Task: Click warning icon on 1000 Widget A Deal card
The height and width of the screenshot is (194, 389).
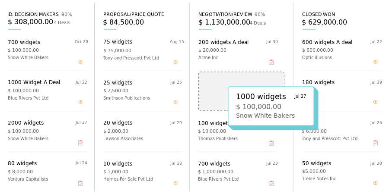Action: click(x=80, y=102)
